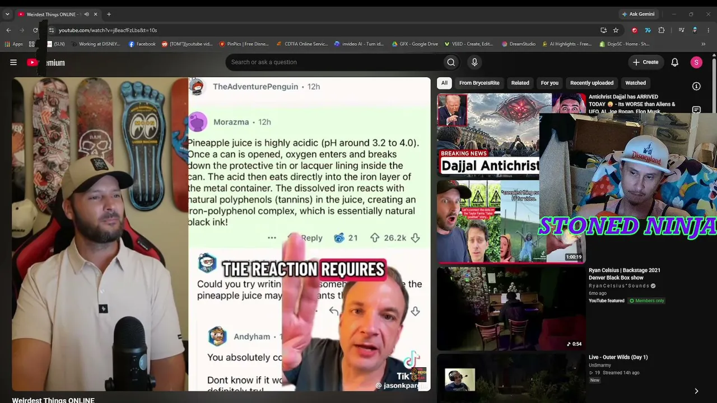The image size is (717, 403).
Task: Open the tab search dropdown arrow
Action: point(7,14)
